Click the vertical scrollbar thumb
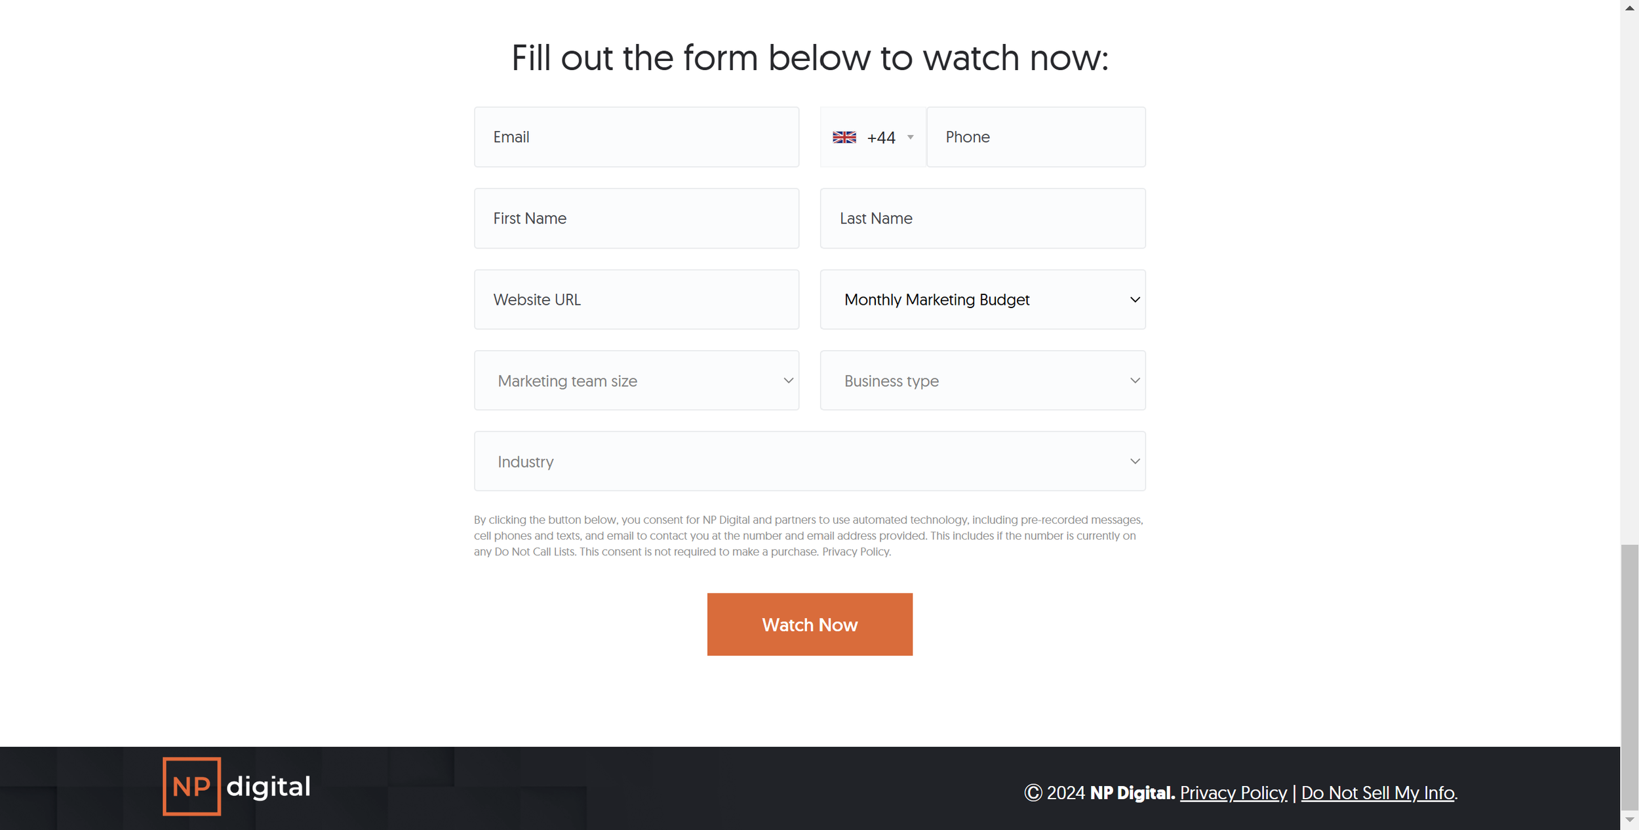The height and width of the screenshot is (830, 1639). 1629,677
